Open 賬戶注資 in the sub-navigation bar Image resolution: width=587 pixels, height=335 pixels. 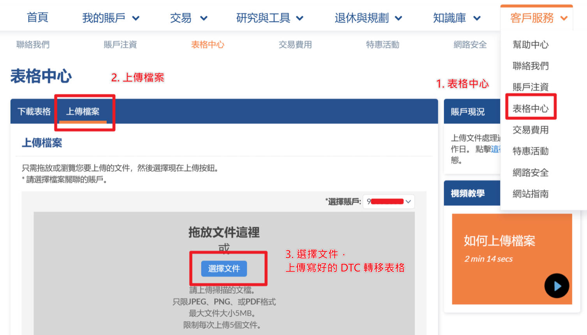(x=120, y=45)
